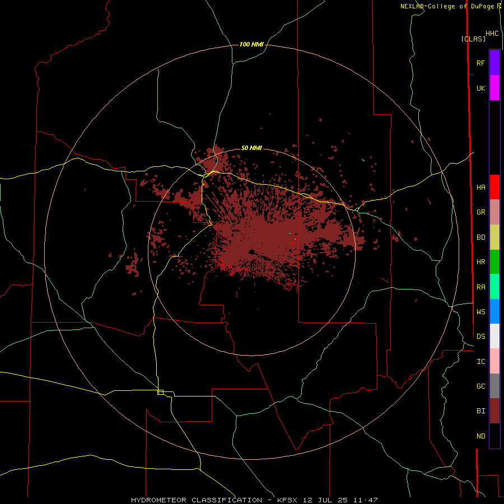The height and width of the screenshot is (504, 504).
Task: Click the IC legend label
Action: coord(480,362)
